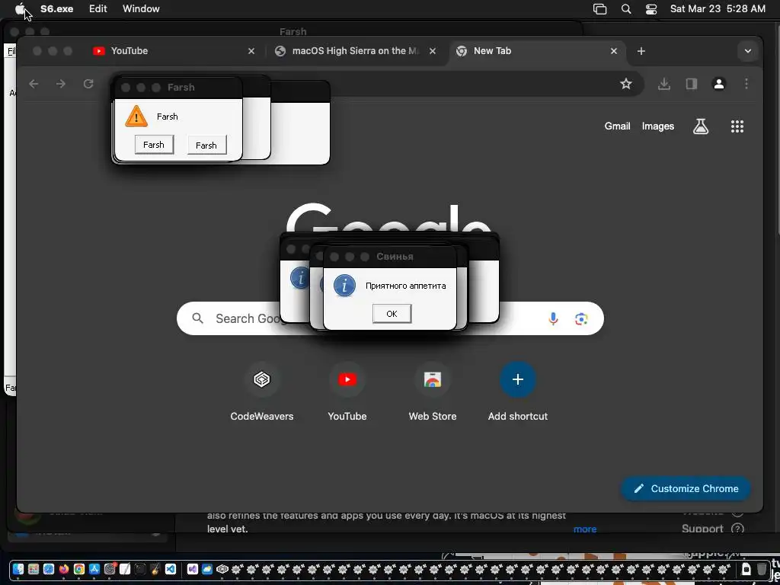The width and height of the screenshot is (780, 585).
Task: Open Safari in the Dock
Action: point(48,568)
